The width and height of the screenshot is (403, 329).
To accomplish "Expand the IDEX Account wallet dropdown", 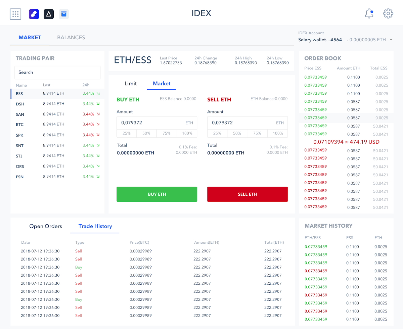I will 391,40.
